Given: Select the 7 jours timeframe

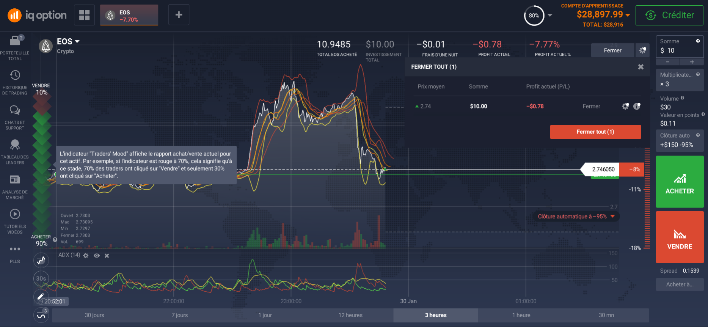Looking at the screenshot, I should tap(179, 315).
